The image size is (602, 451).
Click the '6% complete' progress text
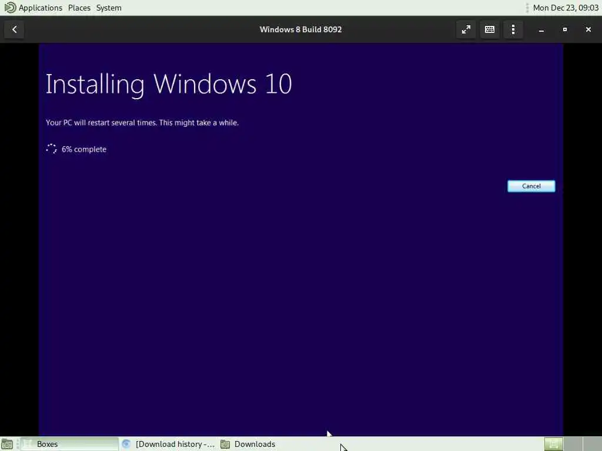pyautogui.click(x=84, y=149)
